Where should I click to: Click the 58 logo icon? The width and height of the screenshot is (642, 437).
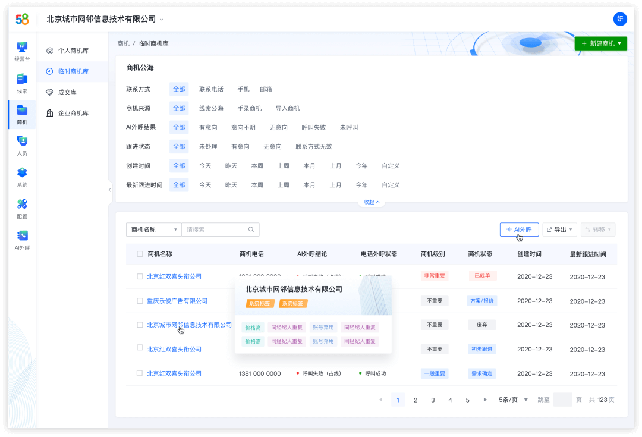click(x=22, y=19)
